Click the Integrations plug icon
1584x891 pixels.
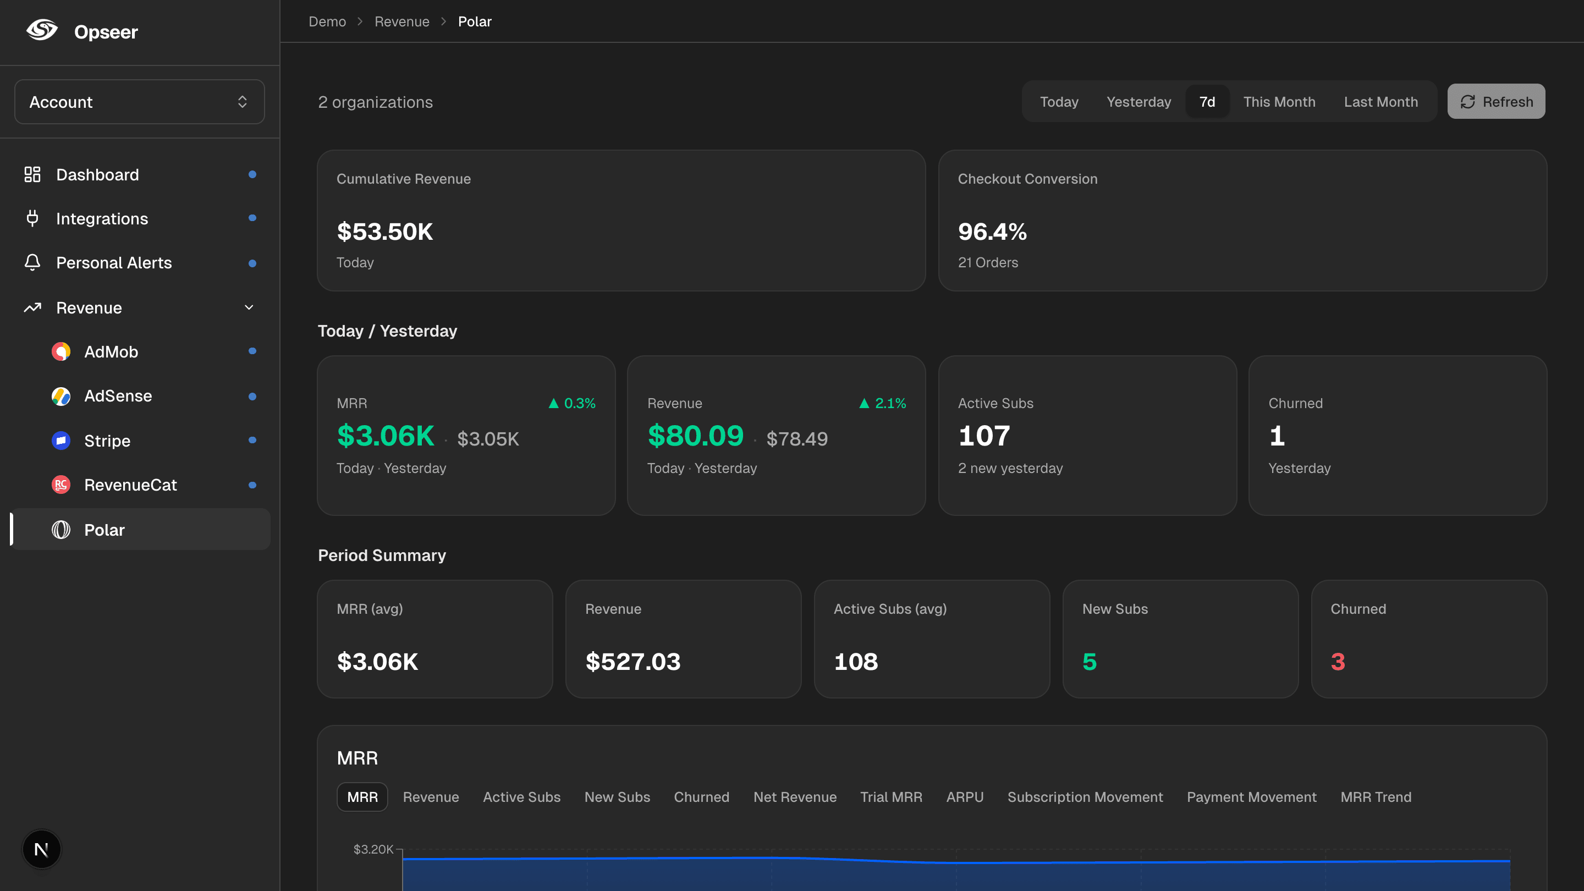(x=32, y=218)
